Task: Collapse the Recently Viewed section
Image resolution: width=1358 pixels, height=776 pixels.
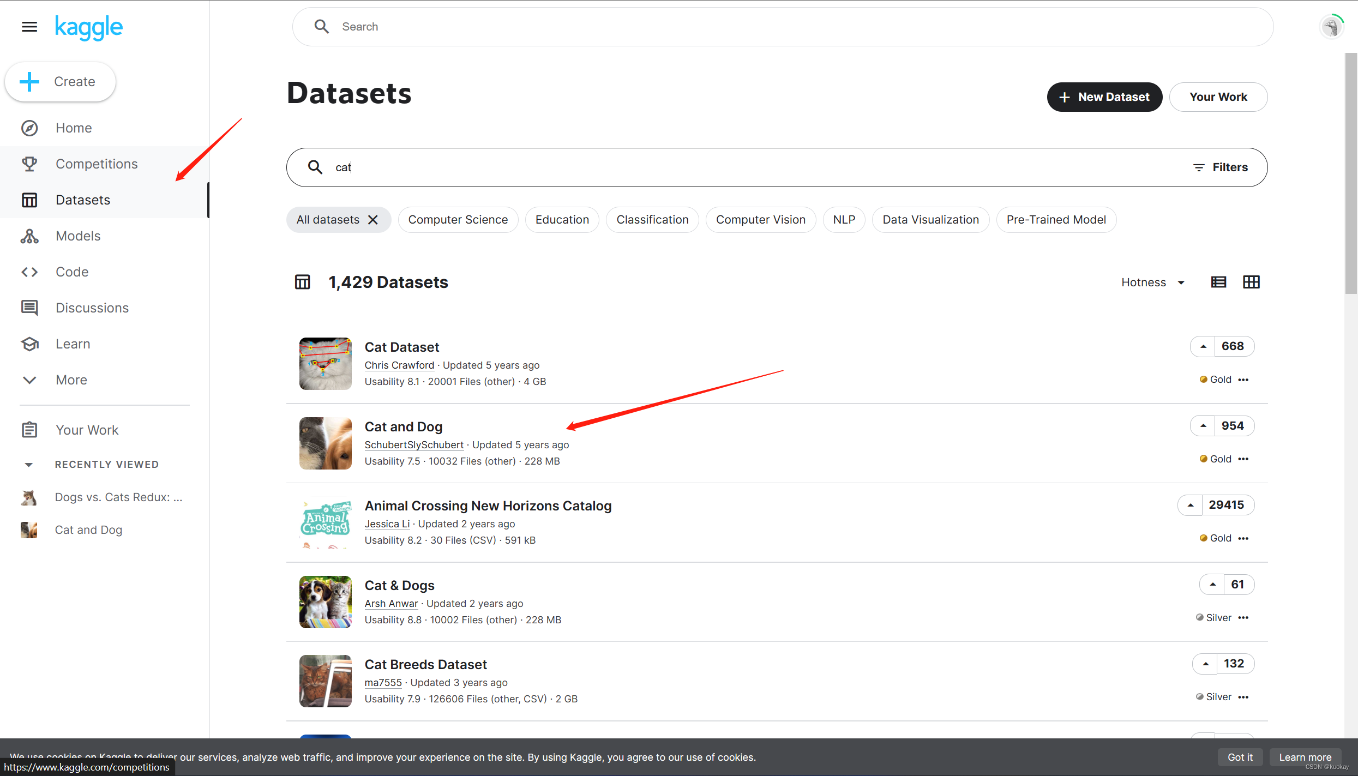Action: pos(29,465)
